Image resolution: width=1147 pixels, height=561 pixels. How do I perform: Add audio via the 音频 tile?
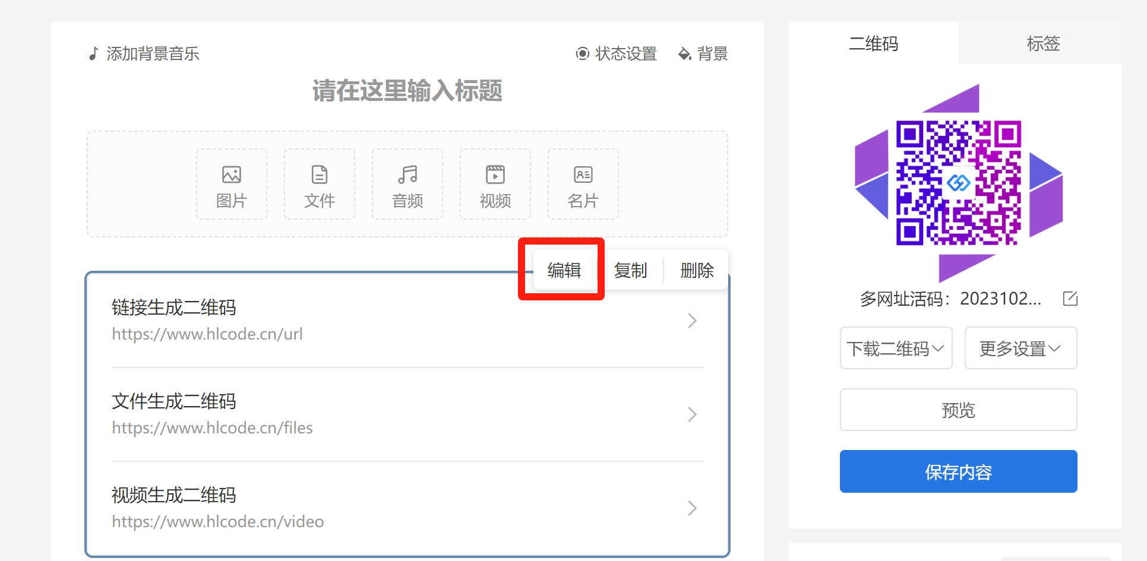pyautogui.click(x=407, y=184)
